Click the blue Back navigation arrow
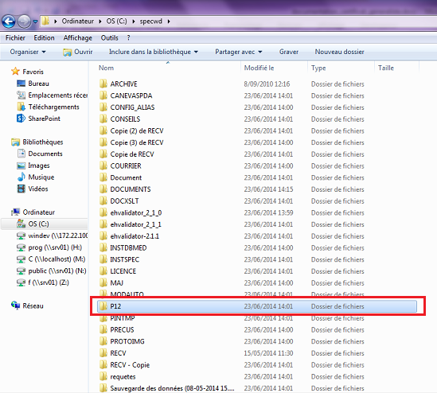Image resolution: width=437 pixels, height=393 pixels. (9, 21)
